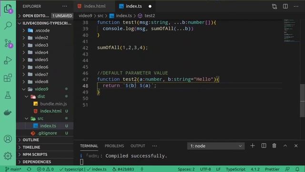
Task: Expand the NPM SCRIPTS section
Action: 45,154
